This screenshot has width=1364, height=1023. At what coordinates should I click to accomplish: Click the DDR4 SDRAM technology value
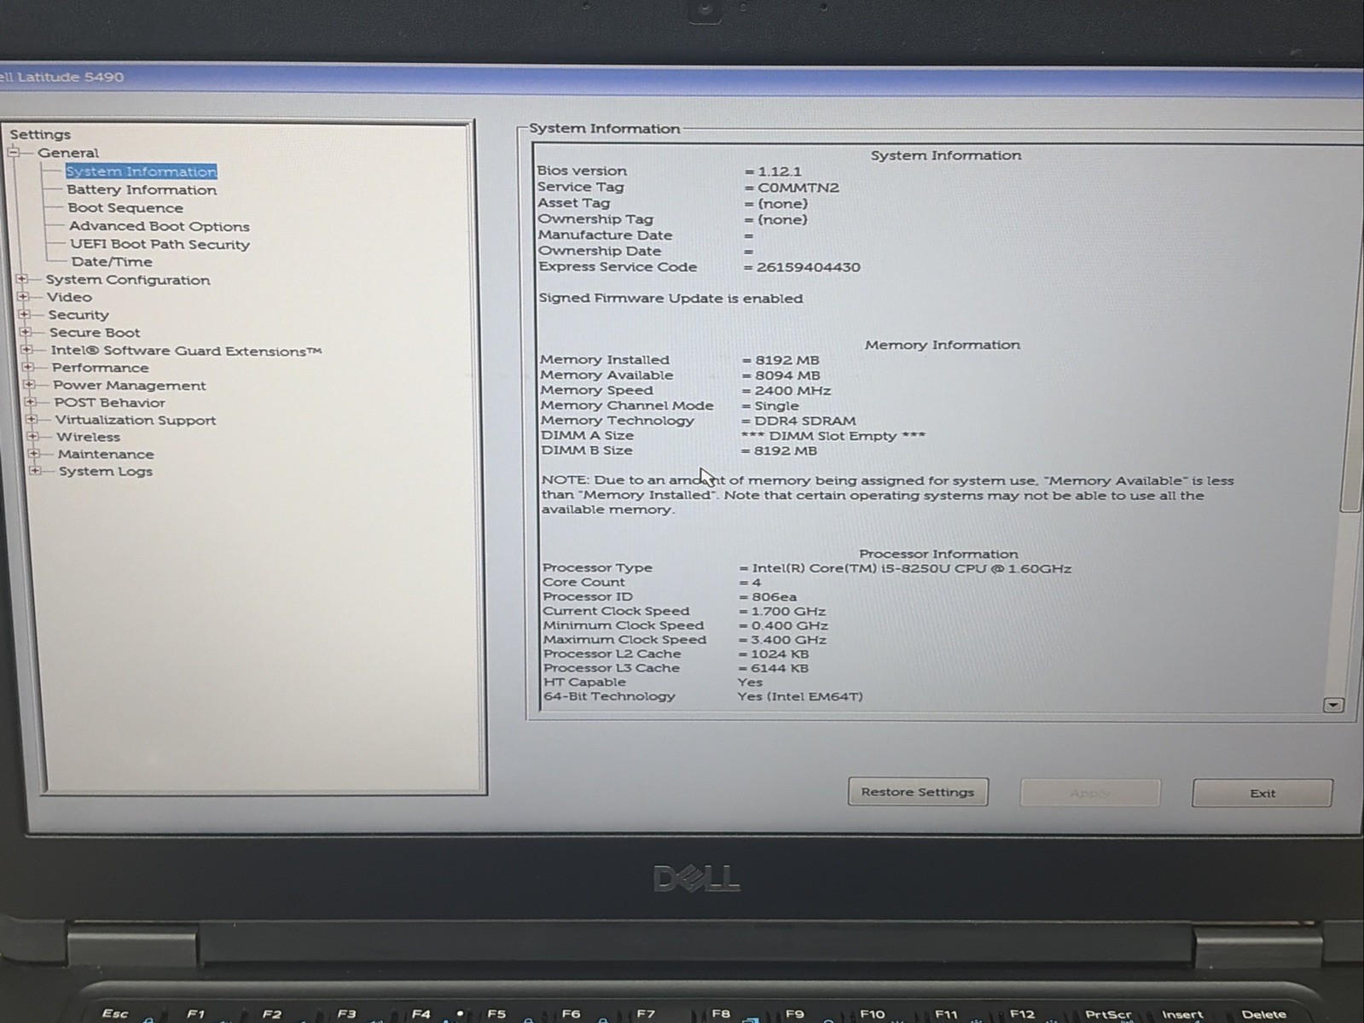pos(804,421)
